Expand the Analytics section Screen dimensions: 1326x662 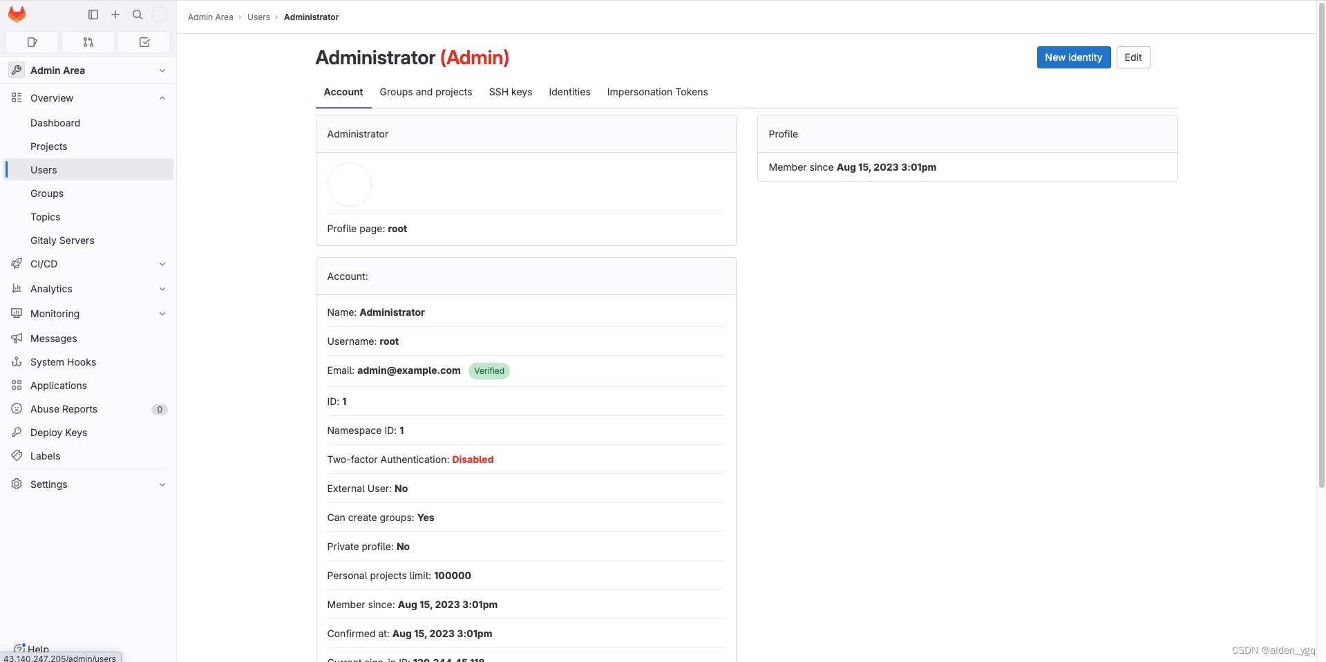162,288
